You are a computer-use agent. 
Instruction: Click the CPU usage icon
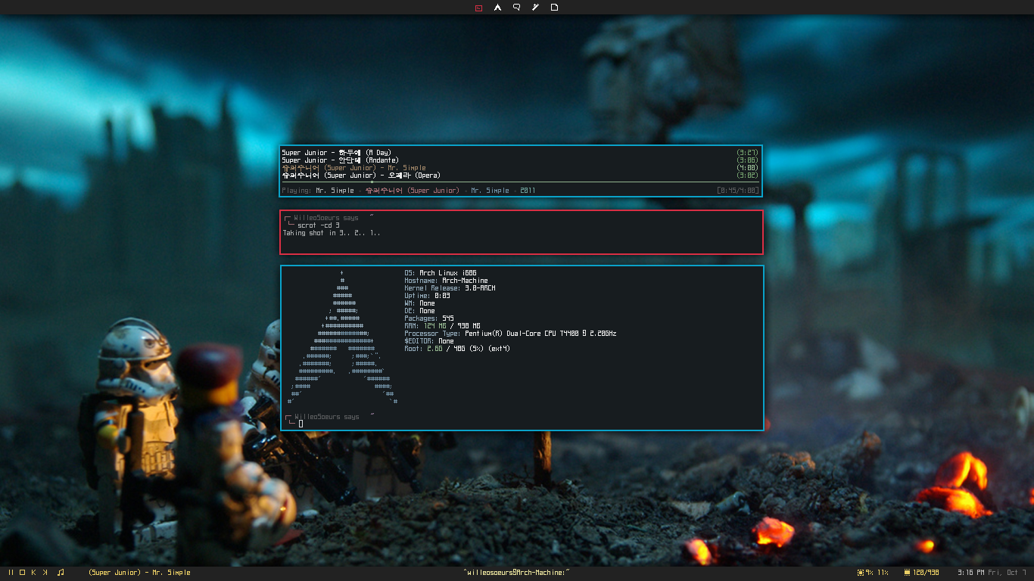(861, 572)
